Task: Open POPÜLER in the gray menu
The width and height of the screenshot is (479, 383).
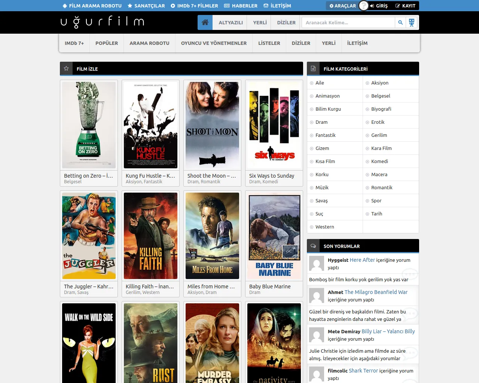Action: click(x=107, y=43)
